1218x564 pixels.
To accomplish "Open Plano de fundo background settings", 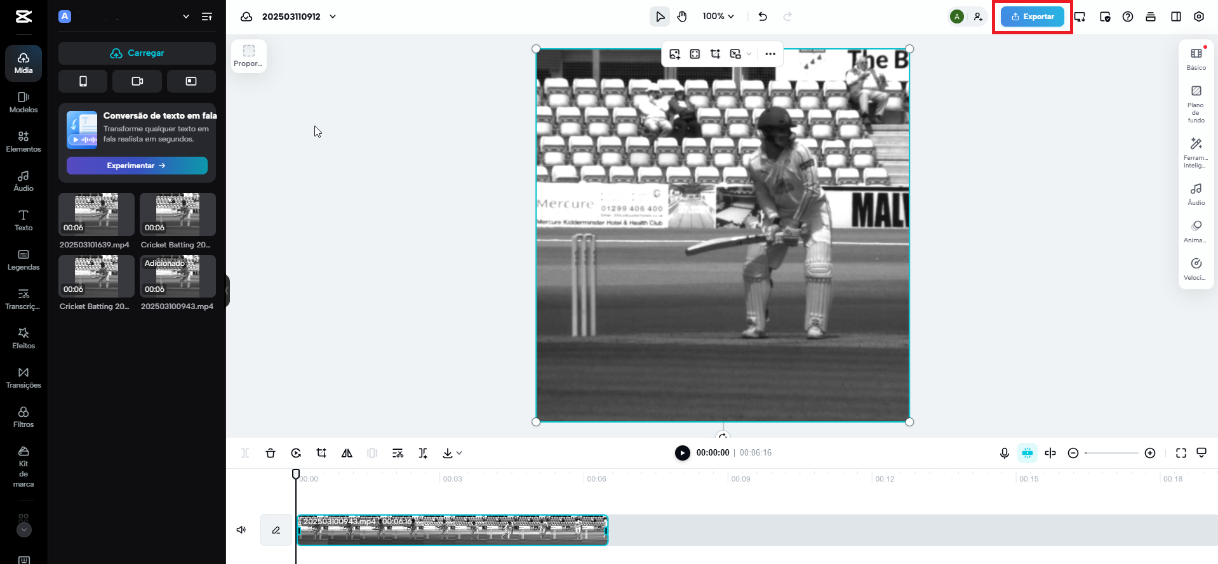I will coord(1196,104).
